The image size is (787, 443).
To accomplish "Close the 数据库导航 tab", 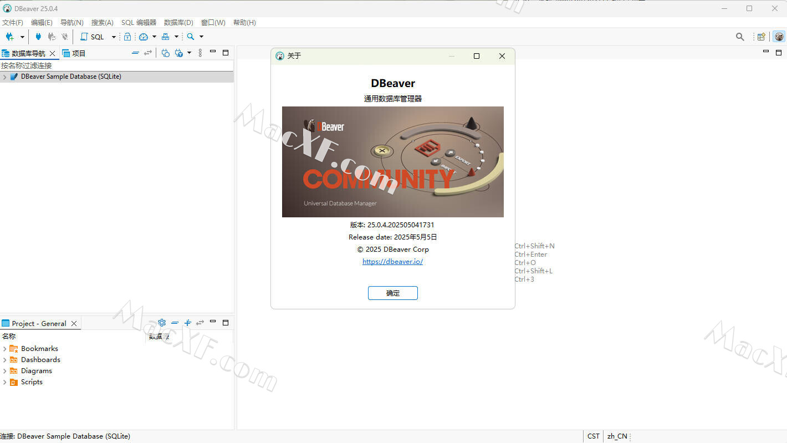I will tap(53, 53).
